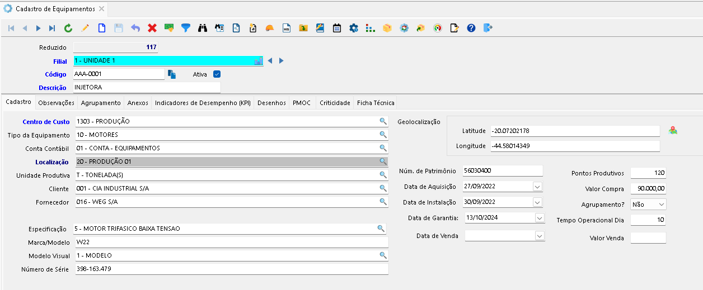Click the Centro de Custo lookup magnifier

point(383,121)
